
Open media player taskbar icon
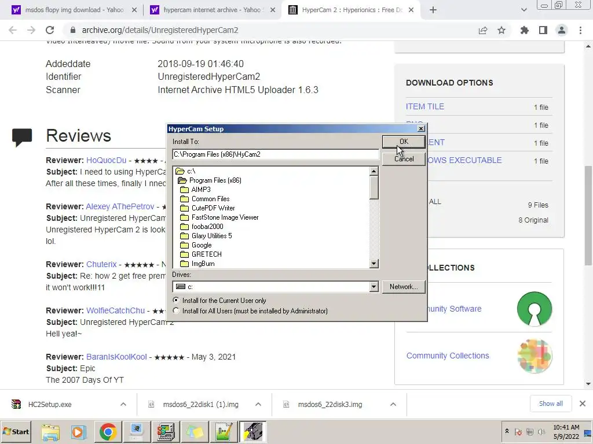click(x=79, y=431)
